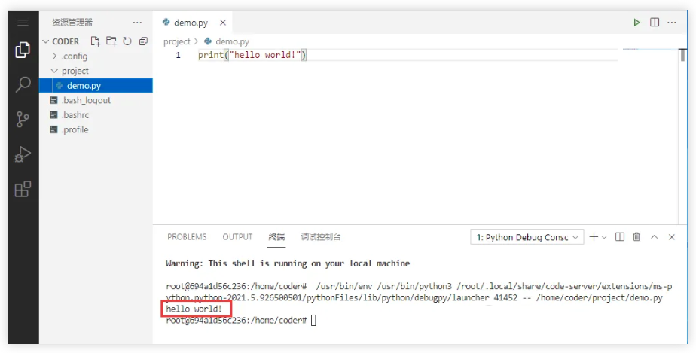This screenshot has width=696, height=353.
Task: Open the Python Debug Console terminal dropdown
Action: pos(527,237)
